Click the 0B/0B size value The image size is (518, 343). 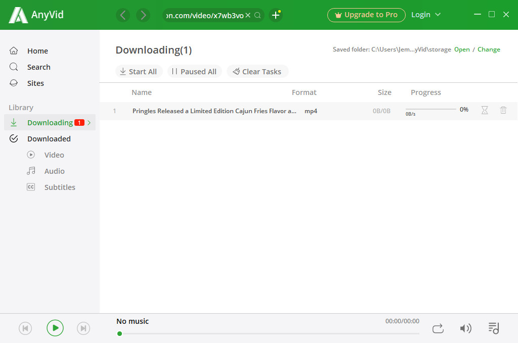[x=381, y=111]
